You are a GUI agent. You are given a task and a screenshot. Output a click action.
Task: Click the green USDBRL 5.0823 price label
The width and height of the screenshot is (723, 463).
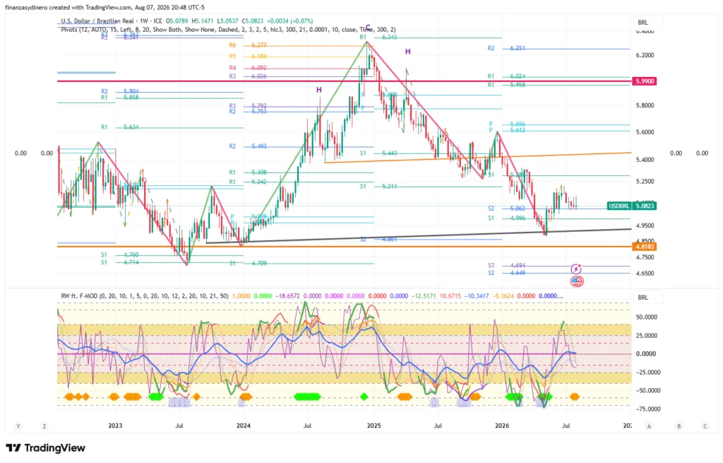[632, 206]
